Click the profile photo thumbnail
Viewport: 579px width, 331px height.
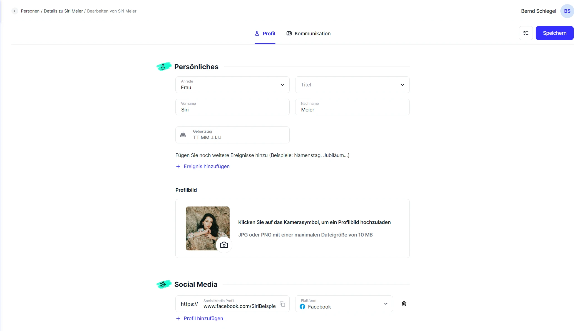(x=207, y=228)
